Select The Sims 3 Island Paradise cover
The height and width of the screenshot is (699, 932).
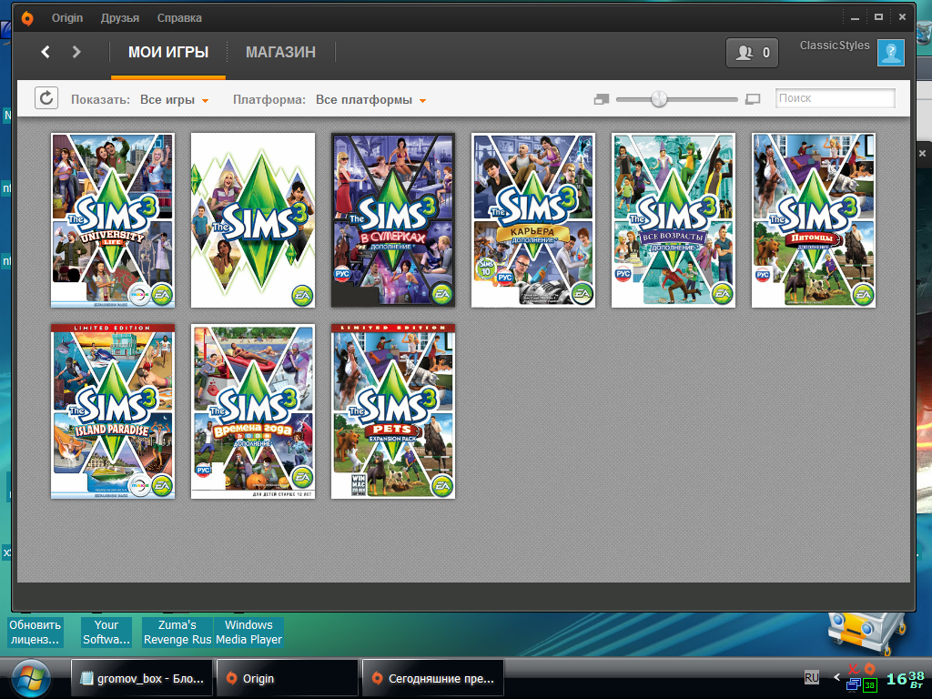tap(113, 411)
